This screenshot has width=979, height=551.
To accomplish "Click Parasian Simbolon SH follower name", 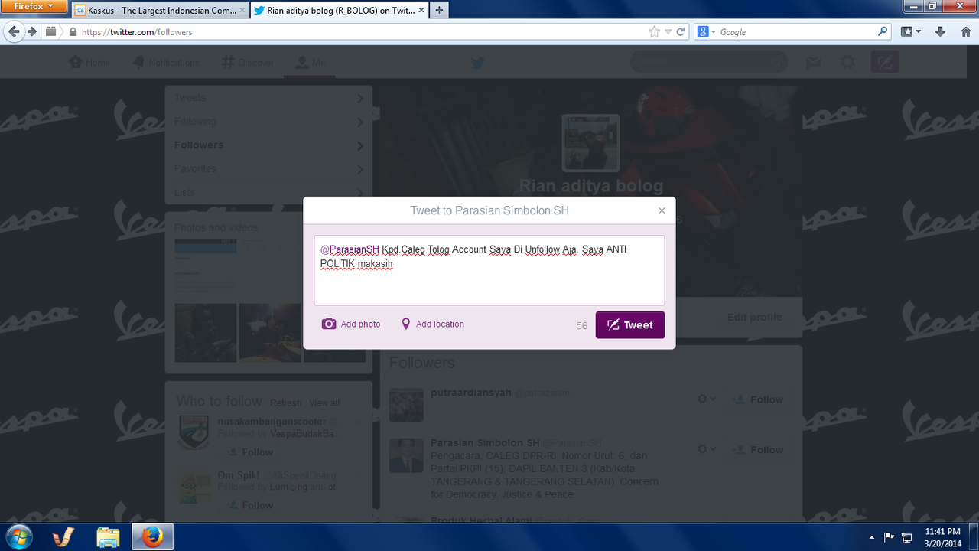I will click(485, 443).
